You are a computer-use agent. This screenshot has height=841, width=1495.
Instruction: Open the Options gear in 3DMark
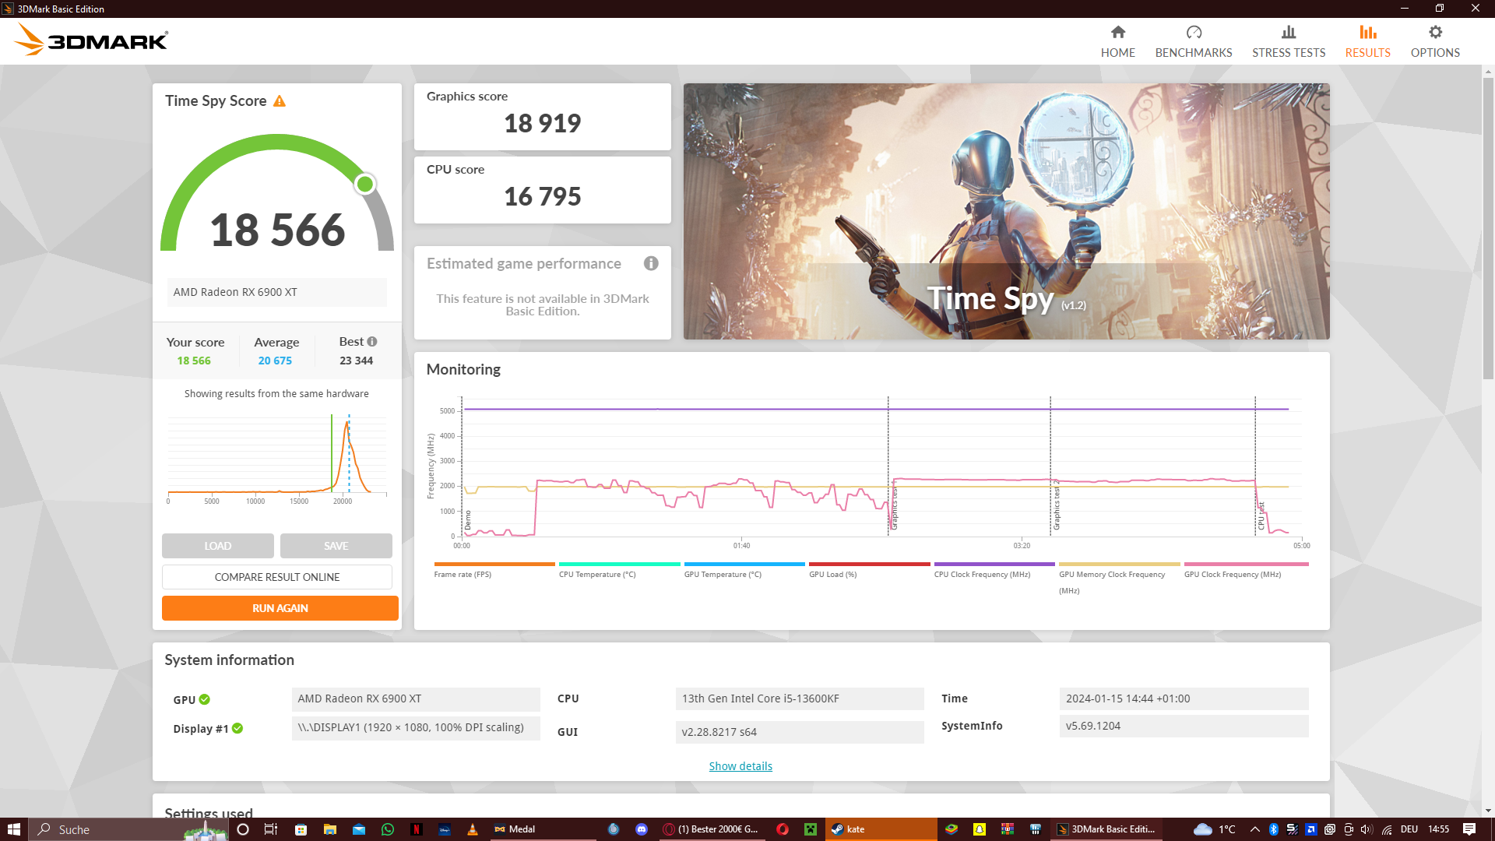[x=1435, y=40]
